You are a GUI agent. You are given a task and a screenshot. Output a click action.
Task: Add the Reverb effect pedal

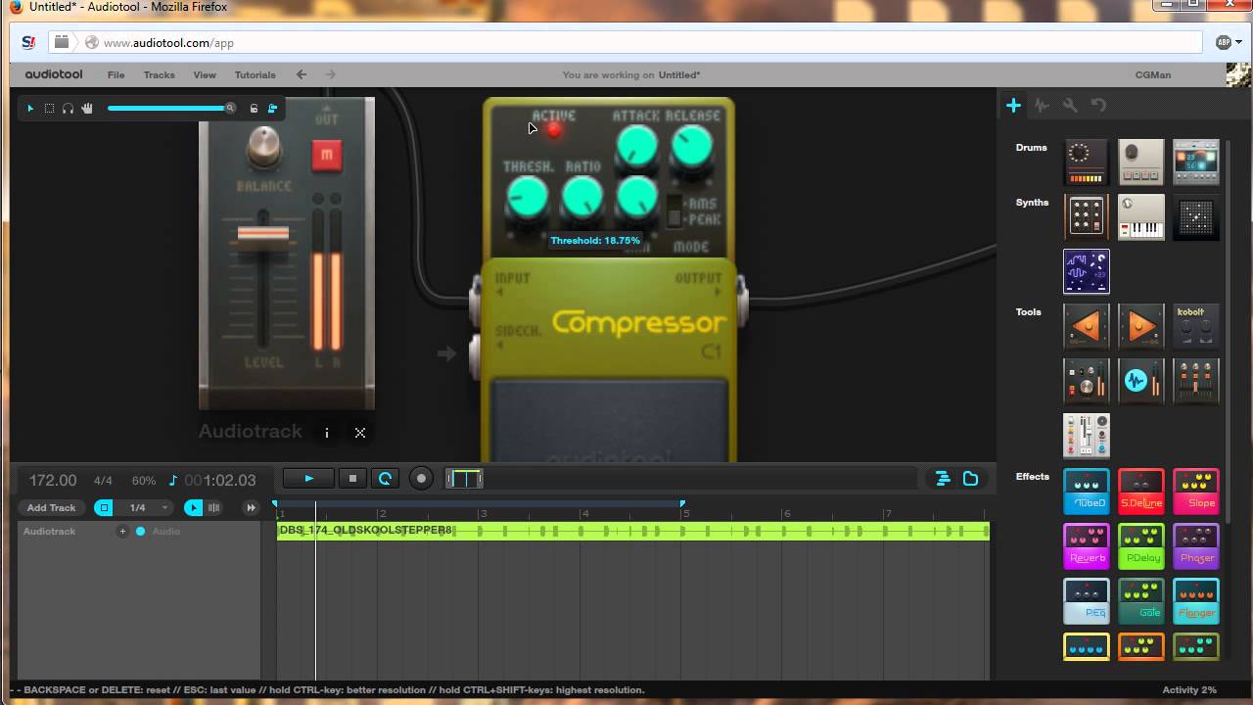click(1087, 546)
